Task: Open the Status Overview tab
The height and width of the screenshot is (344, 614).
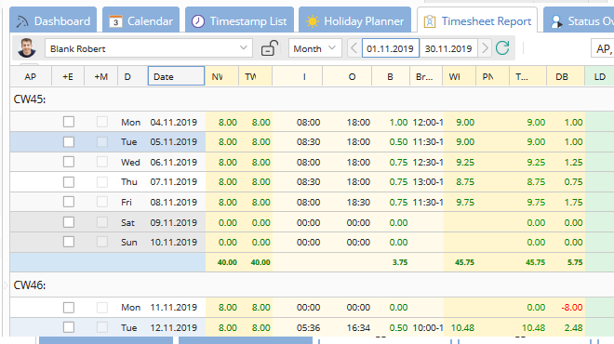Action: pos(579,20)
